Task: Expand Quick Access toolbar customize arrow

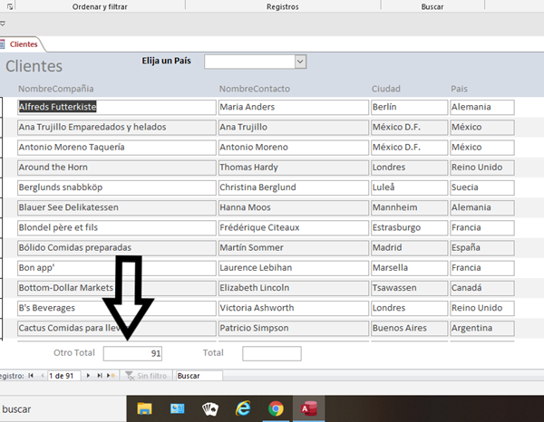Action: coord(3,23)
